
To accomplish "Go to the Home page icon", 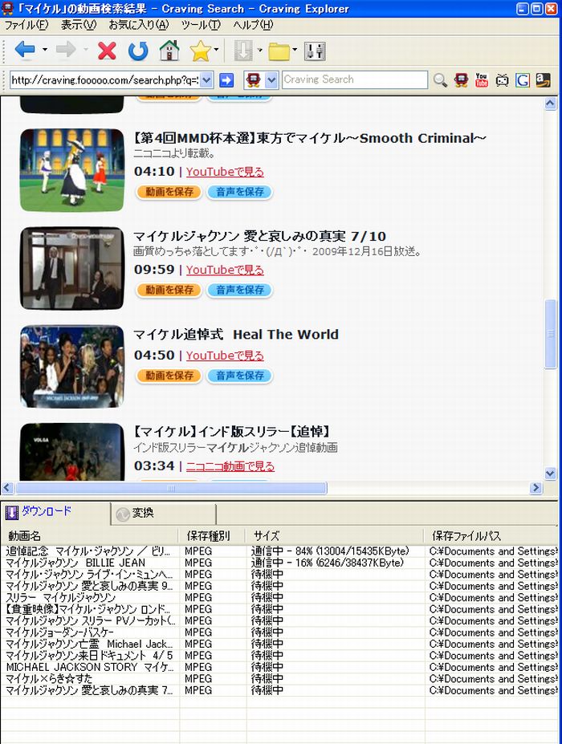I will pyautogui.click(x=169, y=51).
